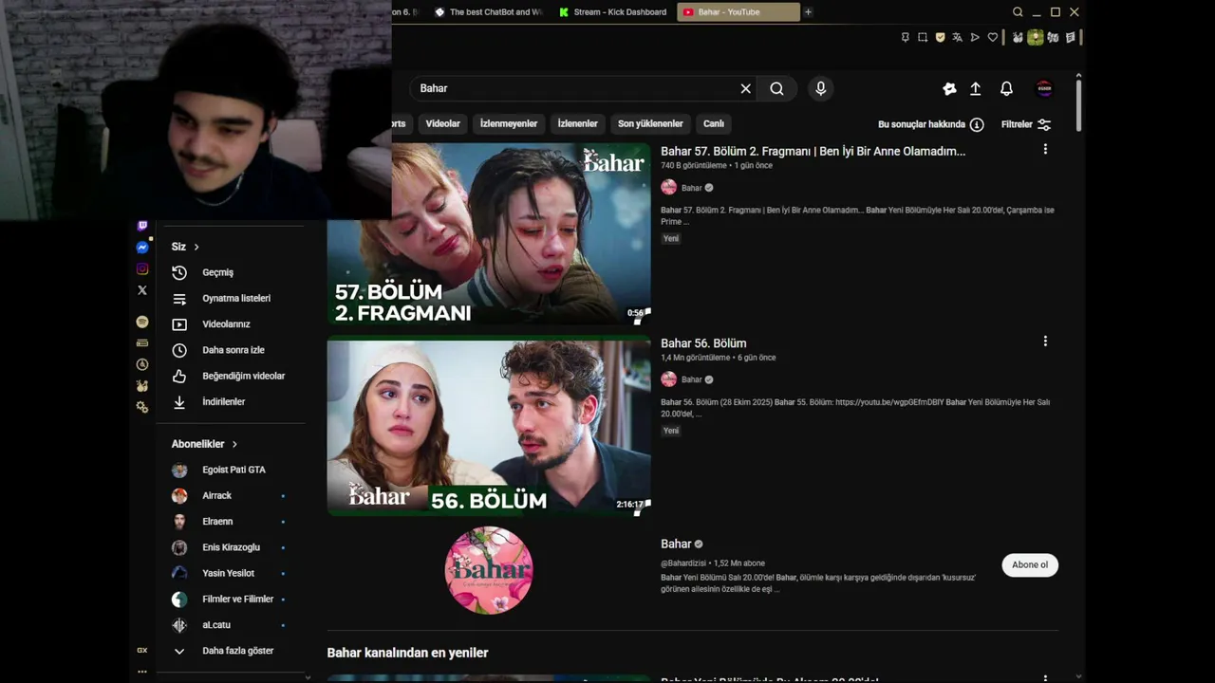1215x683 pixels.
Task: Open the Filtreler filter panel
Action: (x=1026, y=124)
